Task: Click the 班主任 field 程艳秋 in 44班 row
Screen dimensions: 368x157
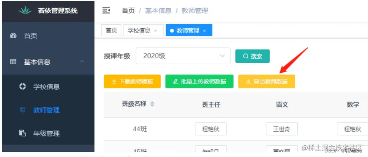Action: [211, 129]
